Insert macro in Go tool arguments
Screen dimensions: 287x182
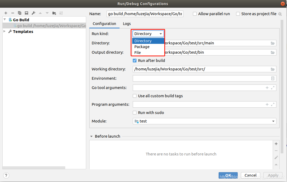(267, 88)
